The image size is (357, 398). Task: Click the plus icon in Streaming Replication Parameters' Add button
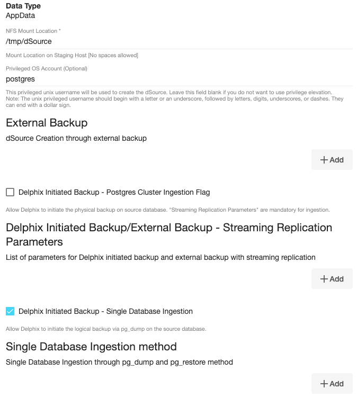(324, 279)
